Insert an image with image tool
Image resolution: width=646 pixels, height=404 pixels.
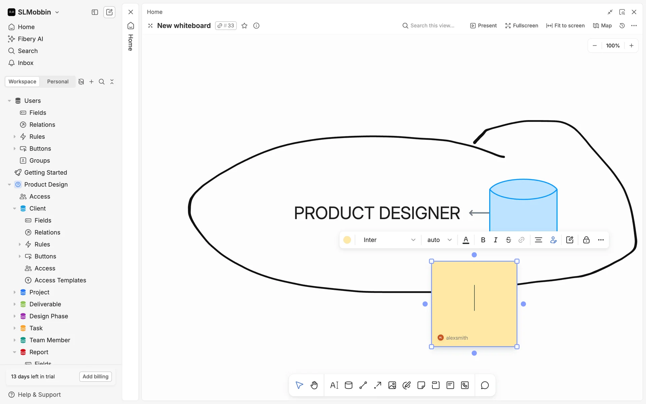(392, 385)
